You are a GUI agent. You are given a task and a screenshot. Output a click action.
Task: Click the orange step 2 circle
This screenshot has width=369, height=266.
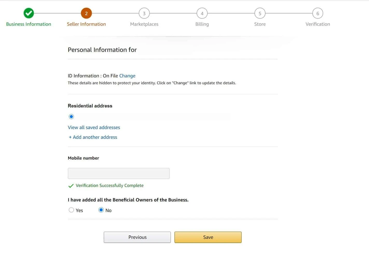86,13
